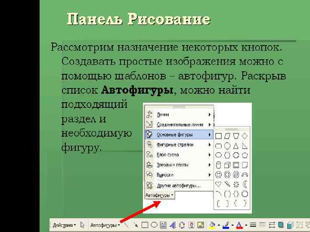
Task: Pick the heart shape in palette
Action: click(218, 184)
